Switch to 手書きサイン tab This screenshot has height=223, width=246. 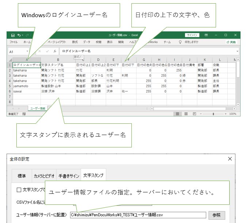pos(69,176)
